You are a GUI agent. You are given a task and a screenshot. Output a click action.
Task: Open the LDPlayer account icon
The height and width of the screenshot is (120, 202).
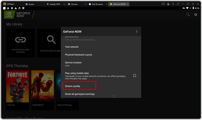click(x=168, y=4)
